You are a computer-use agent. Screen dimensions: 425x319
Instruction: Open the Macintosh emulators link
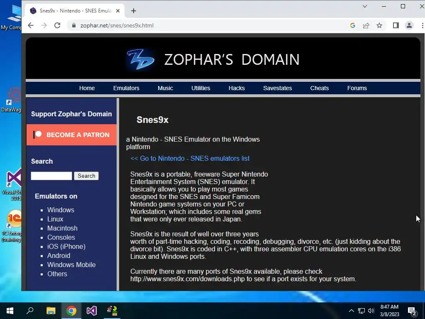click(x=62, y=228)
